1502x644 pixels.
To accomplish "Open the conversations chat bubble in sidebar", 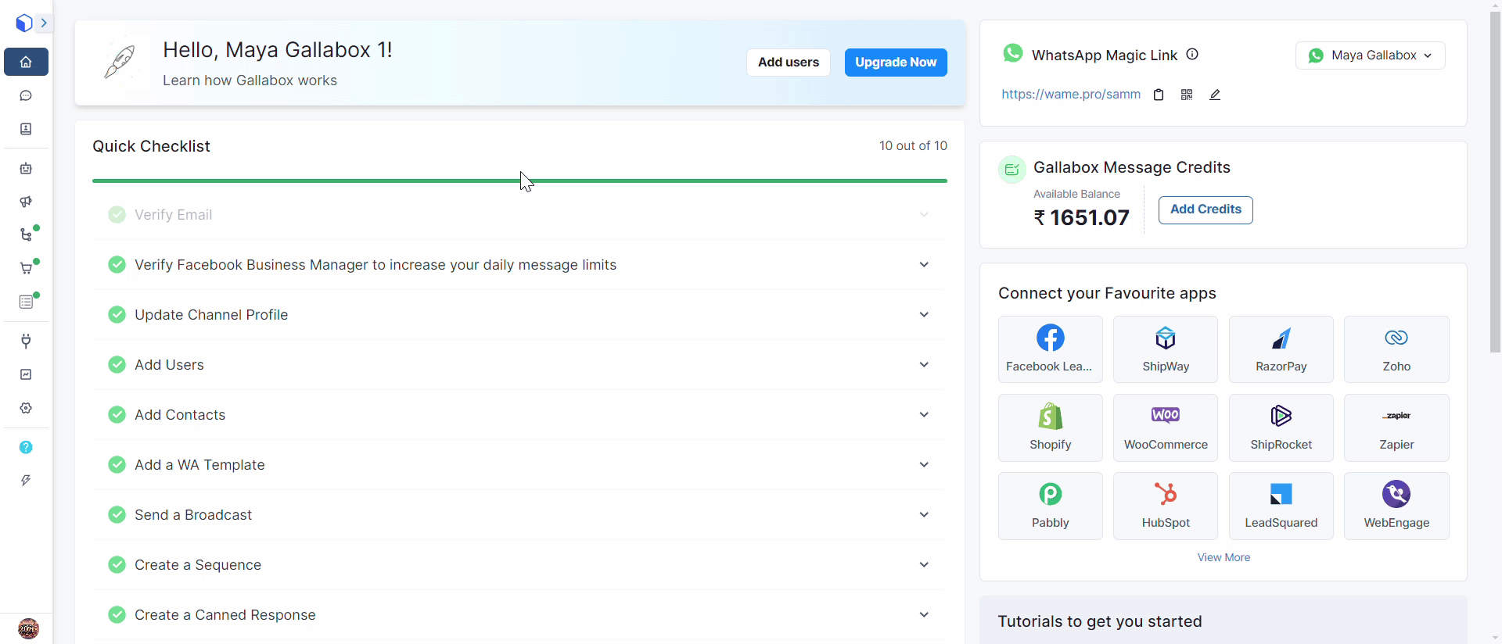I will [26, 95].
